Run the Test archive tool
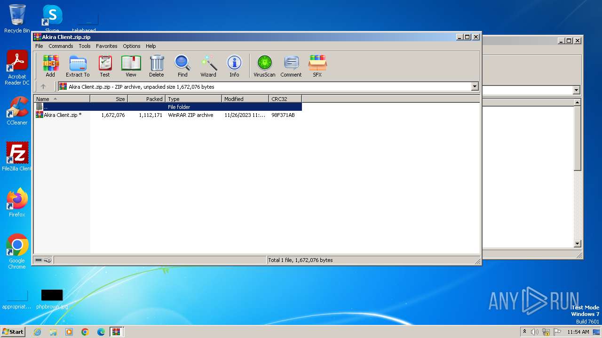Image resolution: width=602 pixels, height=338 pixels. tap(105, 66)
